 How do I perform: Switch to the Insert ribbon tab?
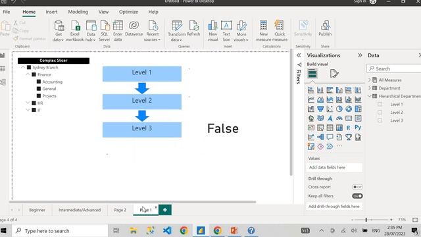[x=51, y=12]
